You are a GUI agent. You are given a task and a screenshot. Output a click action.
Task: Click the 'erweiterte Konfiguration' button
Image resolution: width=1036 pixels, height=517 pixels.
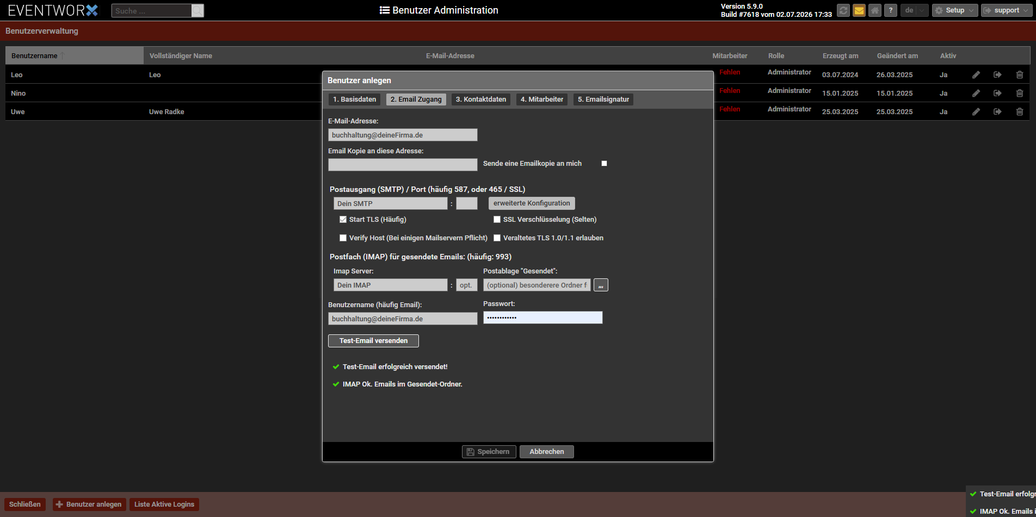(532, 203)
